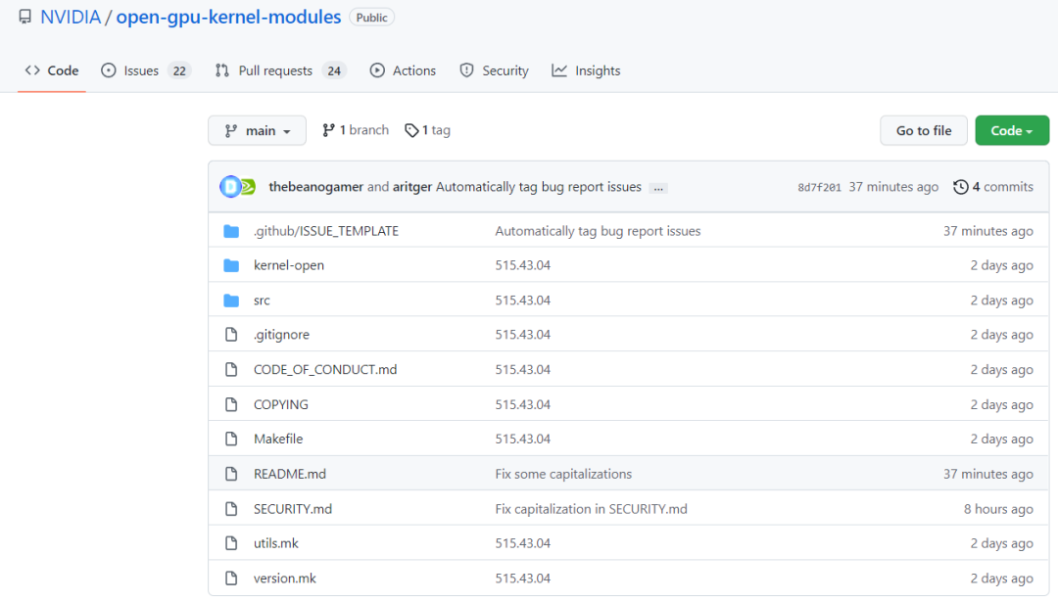Click the Makefile file icon
Image resolution: width=1058 pixels, height=602 pixels.
point(231,440)
